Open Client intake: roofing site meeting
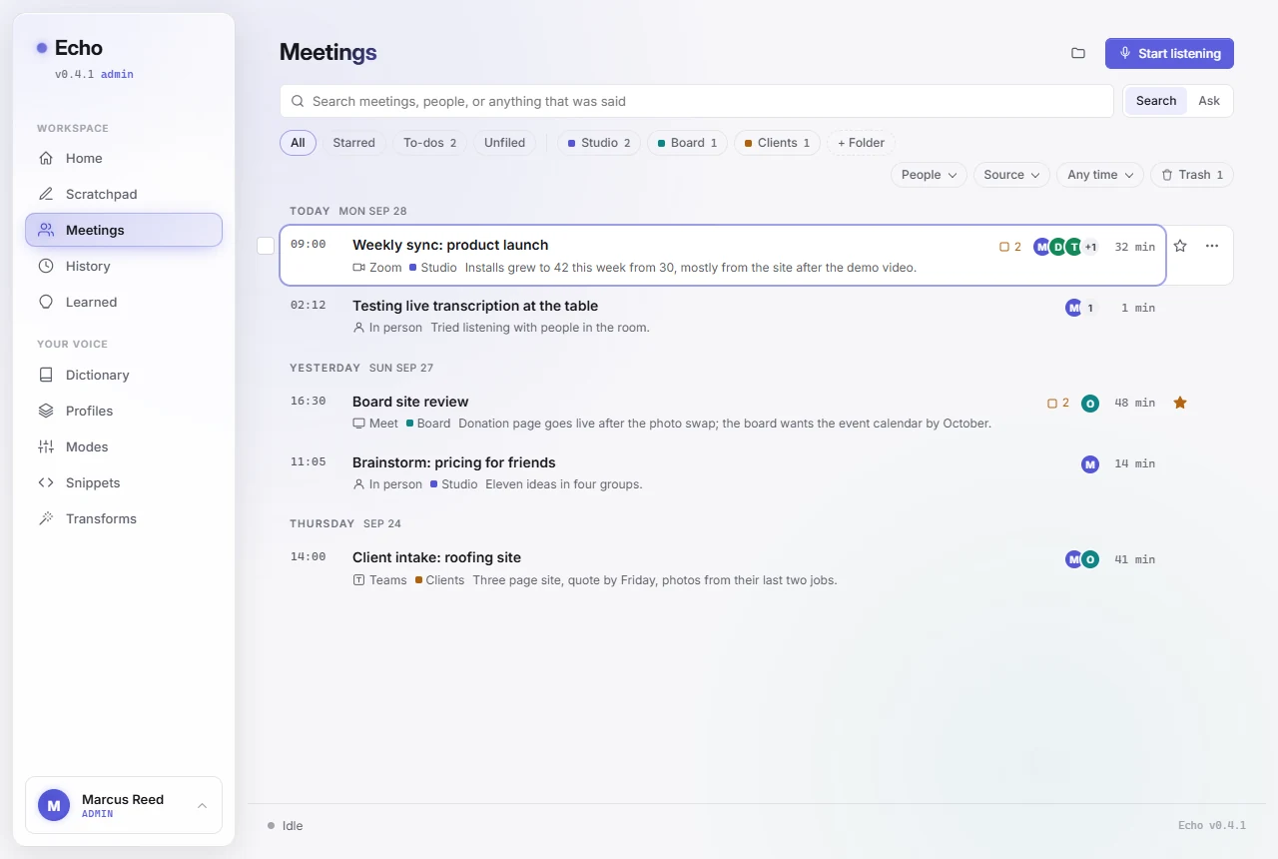This screenshot has height=859, width=1278. click(723, 567)
